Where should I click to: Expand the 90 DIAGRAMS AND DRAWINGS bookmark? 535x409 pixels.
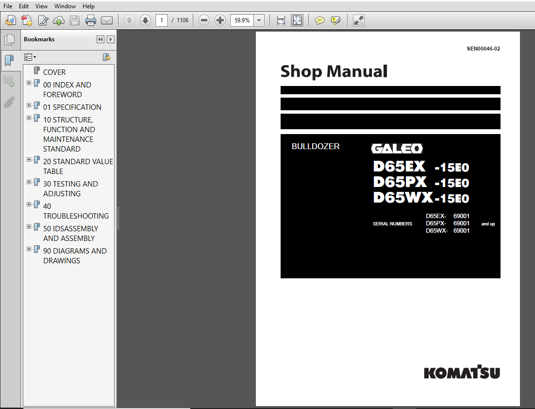(x=29, y=249)
